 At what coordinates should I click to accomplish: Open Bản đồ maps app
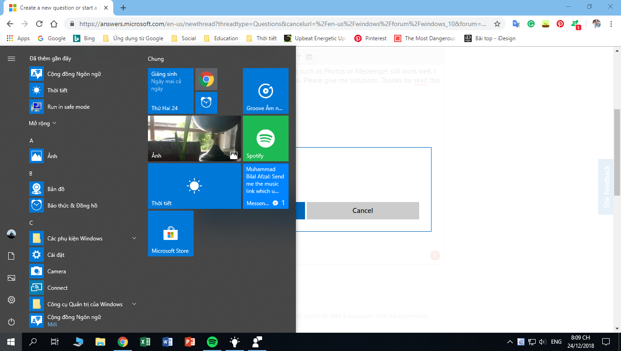pyautogui.click(x=84, y=189)
